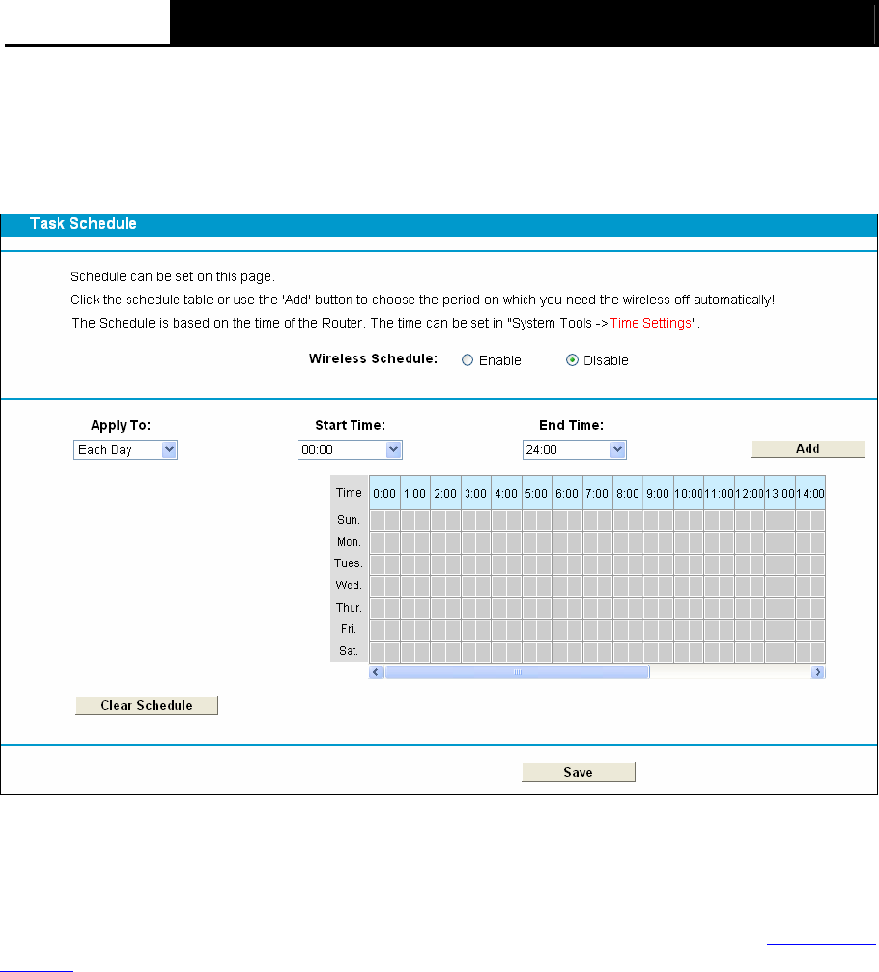Viewport: 879px width, 972px height.
Task: Click the 11:00 column header
Action: [x=719, y=494]
